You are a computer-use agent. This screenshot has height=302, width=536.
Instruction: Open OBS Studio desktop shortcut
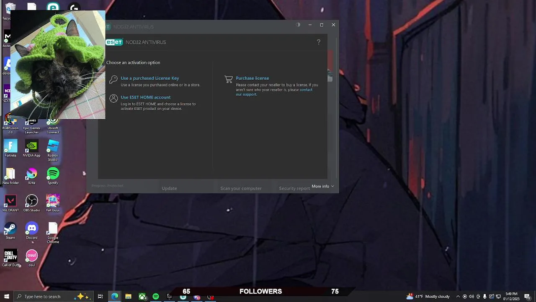tap(31, 203)
